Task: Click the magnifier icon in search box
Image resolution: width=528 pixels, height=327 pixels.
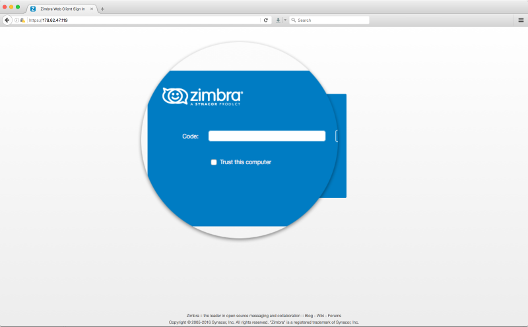Action: 293,20
